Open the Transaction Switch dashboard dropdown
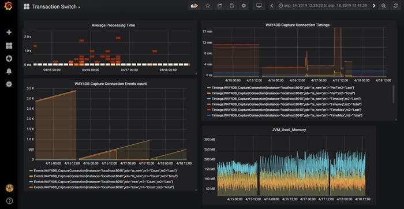This screenshot has height=209, width=404. pyautogui.click(x=52, y=7)
